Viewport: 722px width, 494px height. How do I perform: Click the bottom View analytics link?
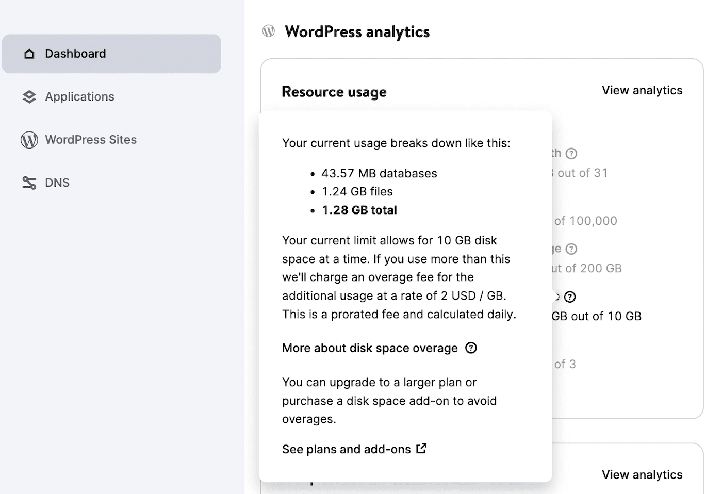[x=642, y=474]
